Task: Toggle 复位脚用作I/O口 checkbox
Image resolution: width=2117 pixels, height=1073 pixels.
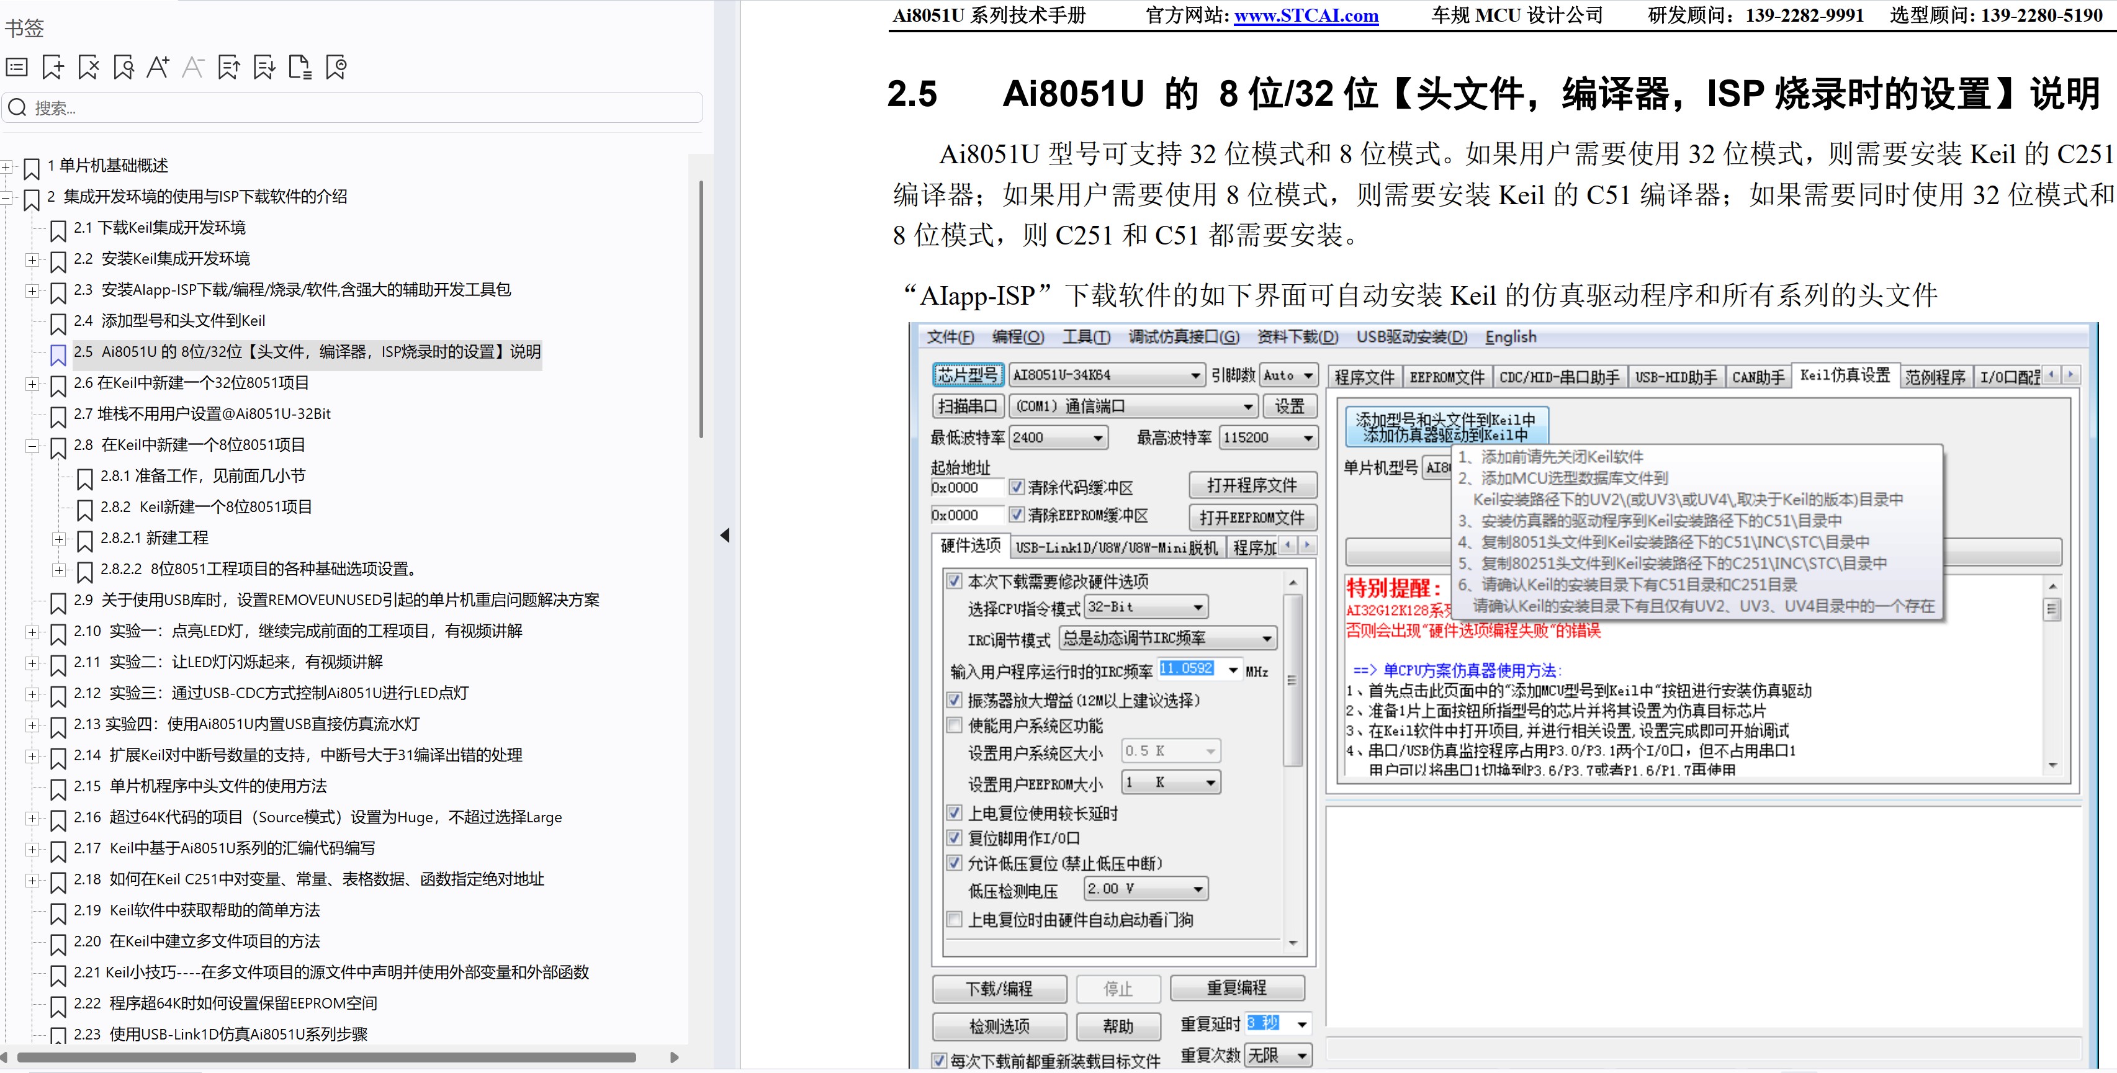Action: pyautogui.click(x=954, y=838)
